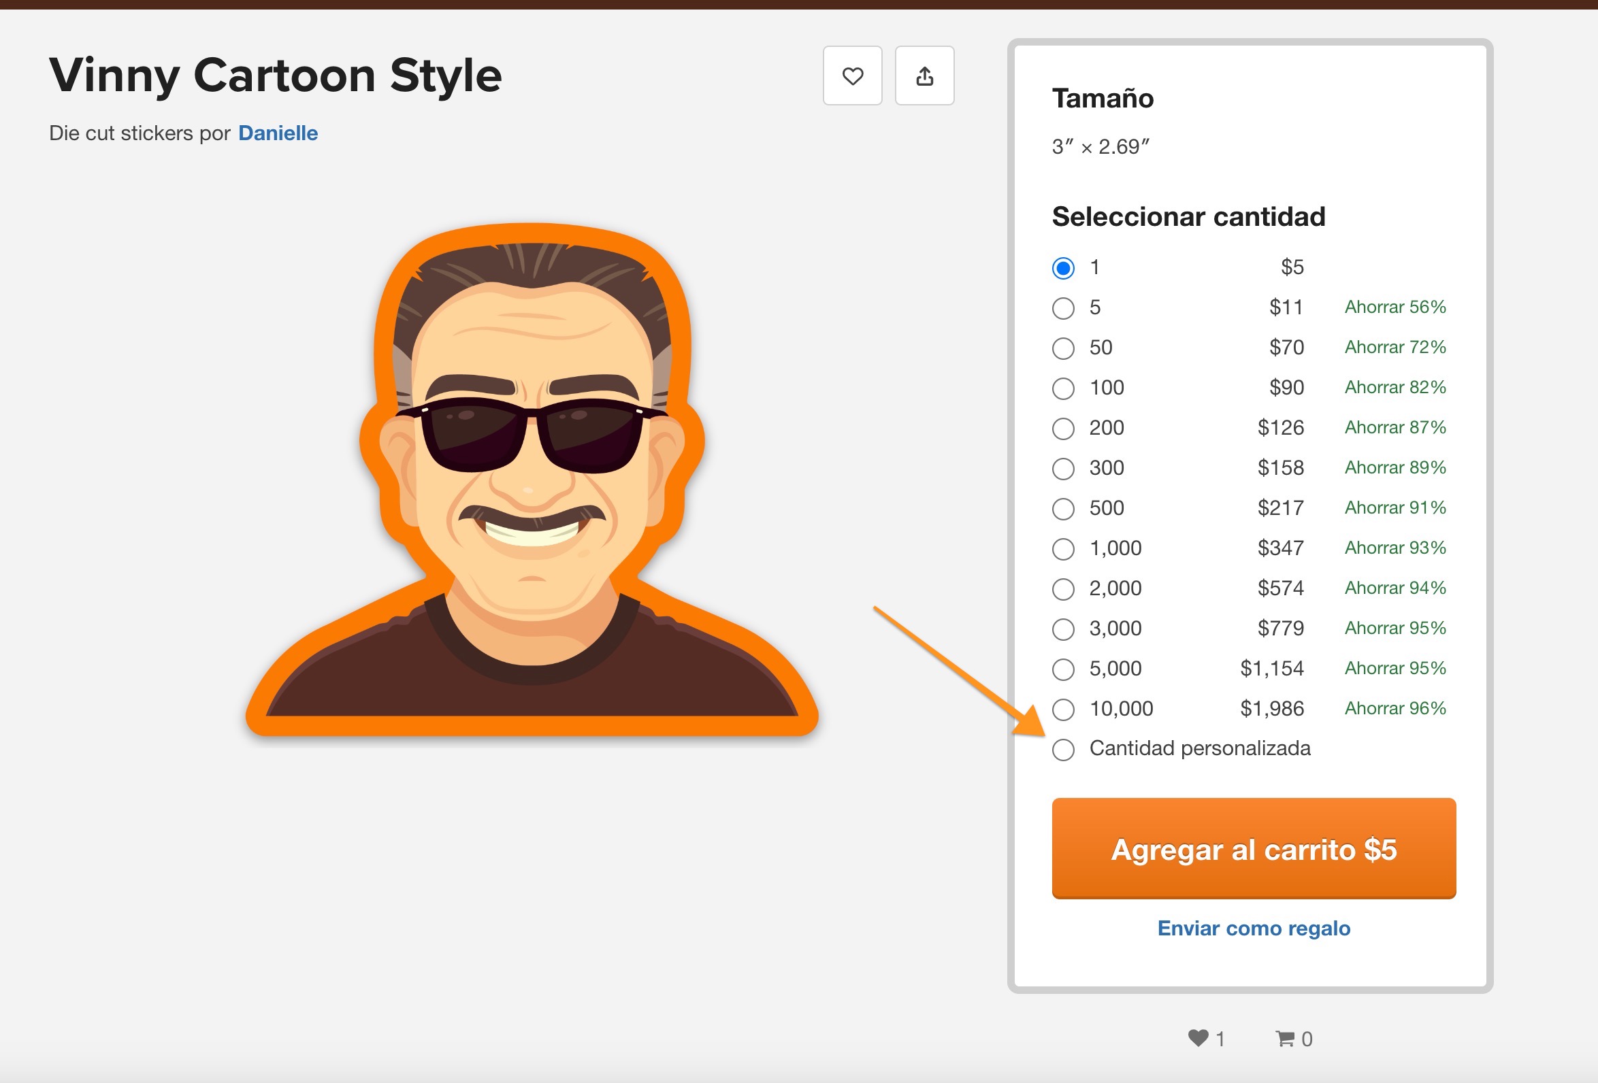The image size is (1598, 1083).
Task: Select quantity of 5 stickers
Action: click(x=1062, y=308)
